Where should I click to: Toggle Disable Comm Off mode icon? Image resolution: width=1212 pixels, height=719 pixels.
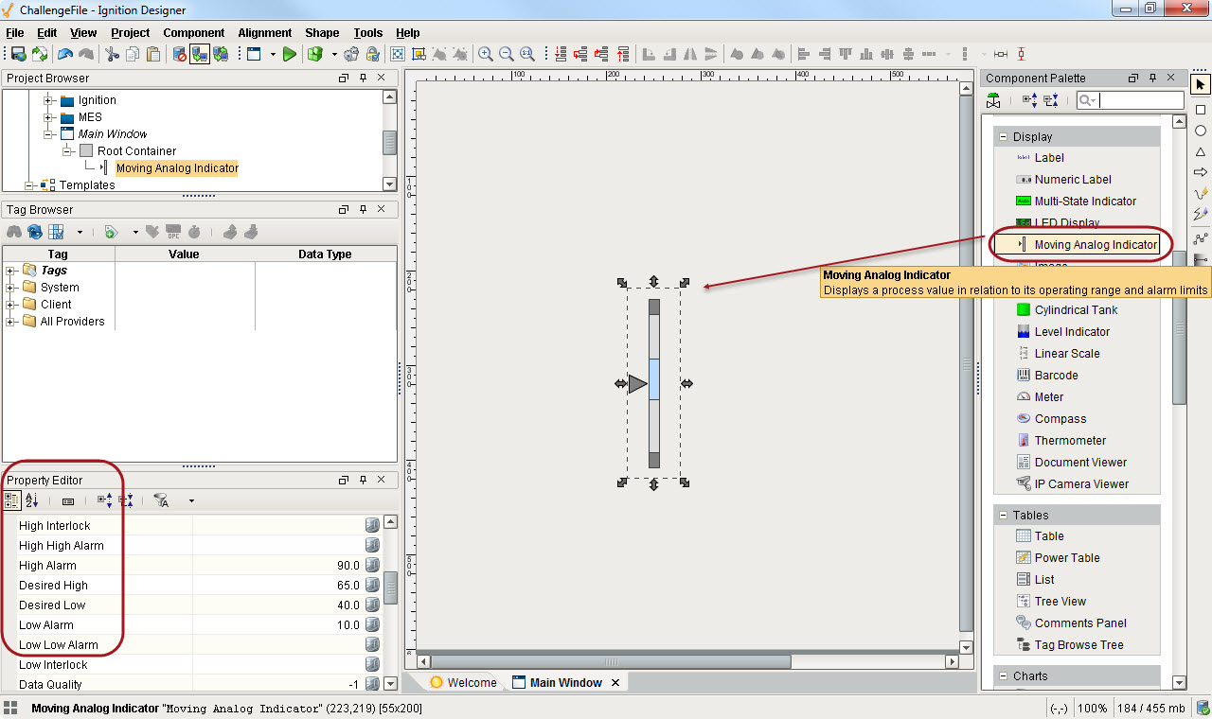point(180,54)
